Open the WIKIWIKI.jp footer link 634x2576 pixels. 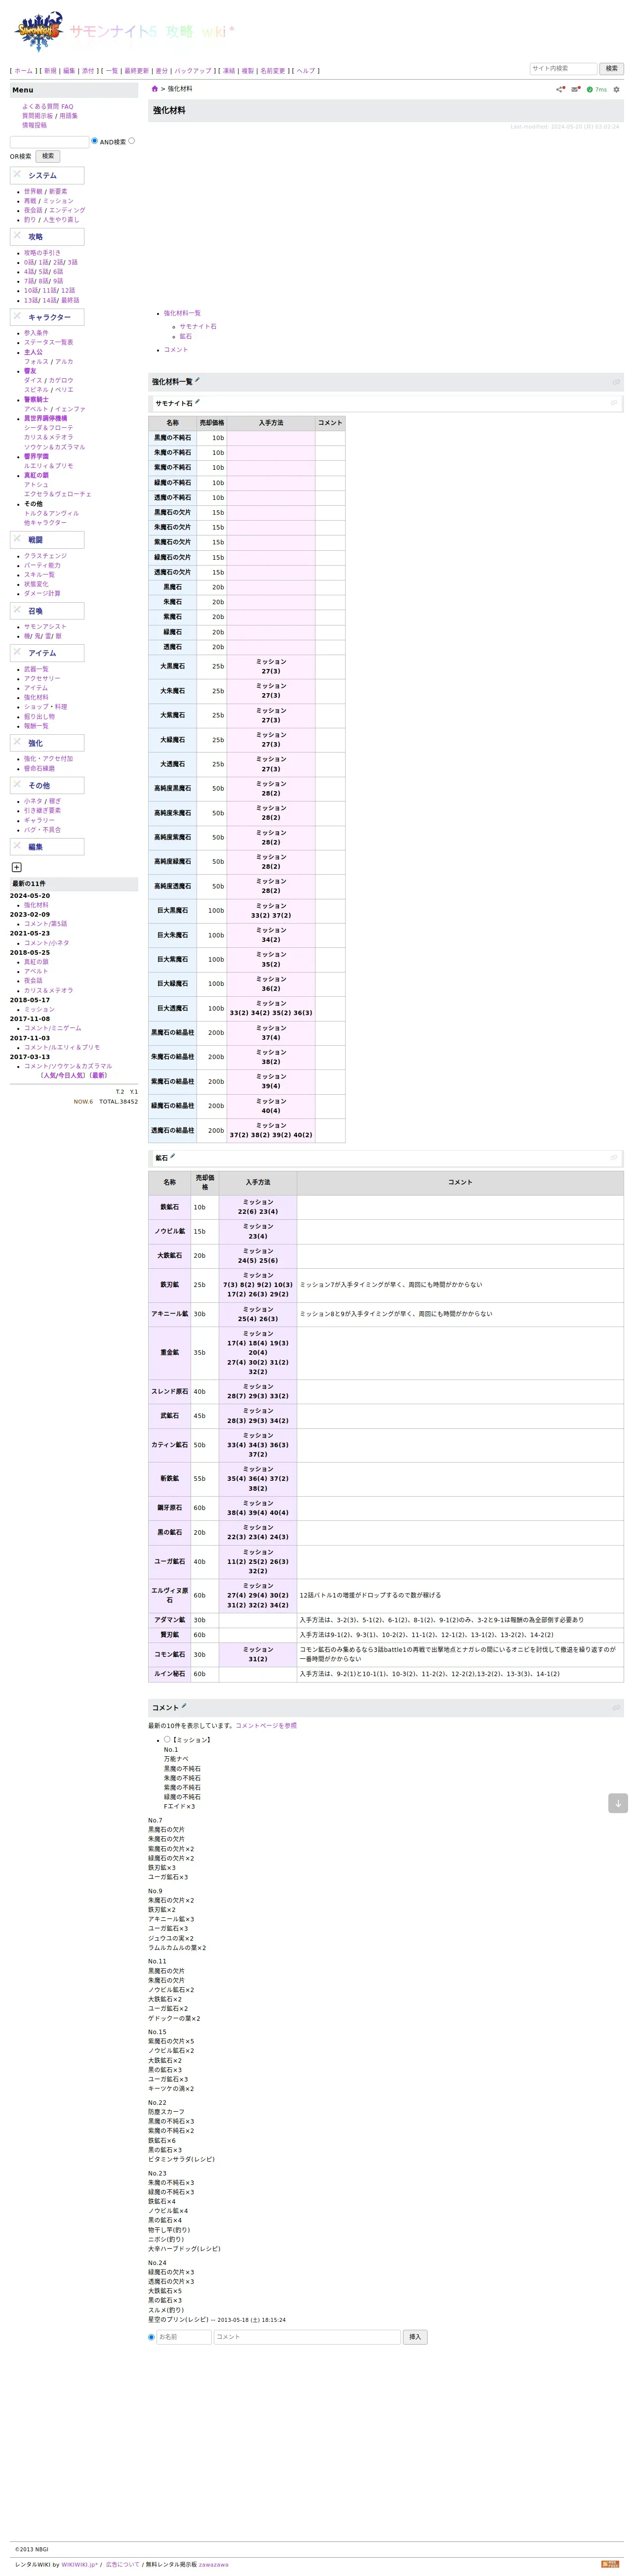(x=80, y=2564)
